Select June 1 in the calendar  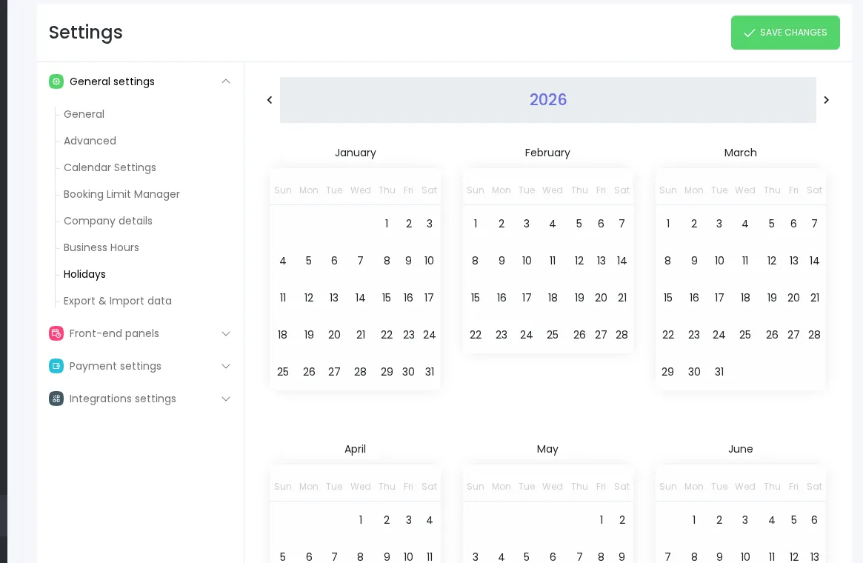coord(693,520)
